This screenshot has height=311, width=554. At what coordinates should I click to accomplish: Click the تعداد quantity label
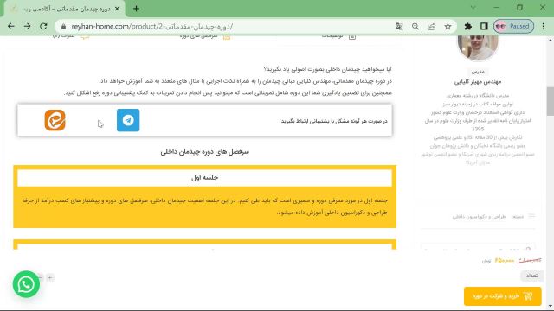531,276
